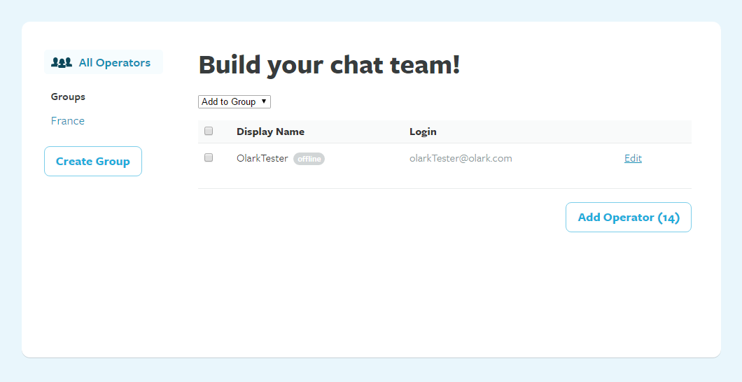Click the Display Name column header
742x382 pixels.
[x=270, y=132]
